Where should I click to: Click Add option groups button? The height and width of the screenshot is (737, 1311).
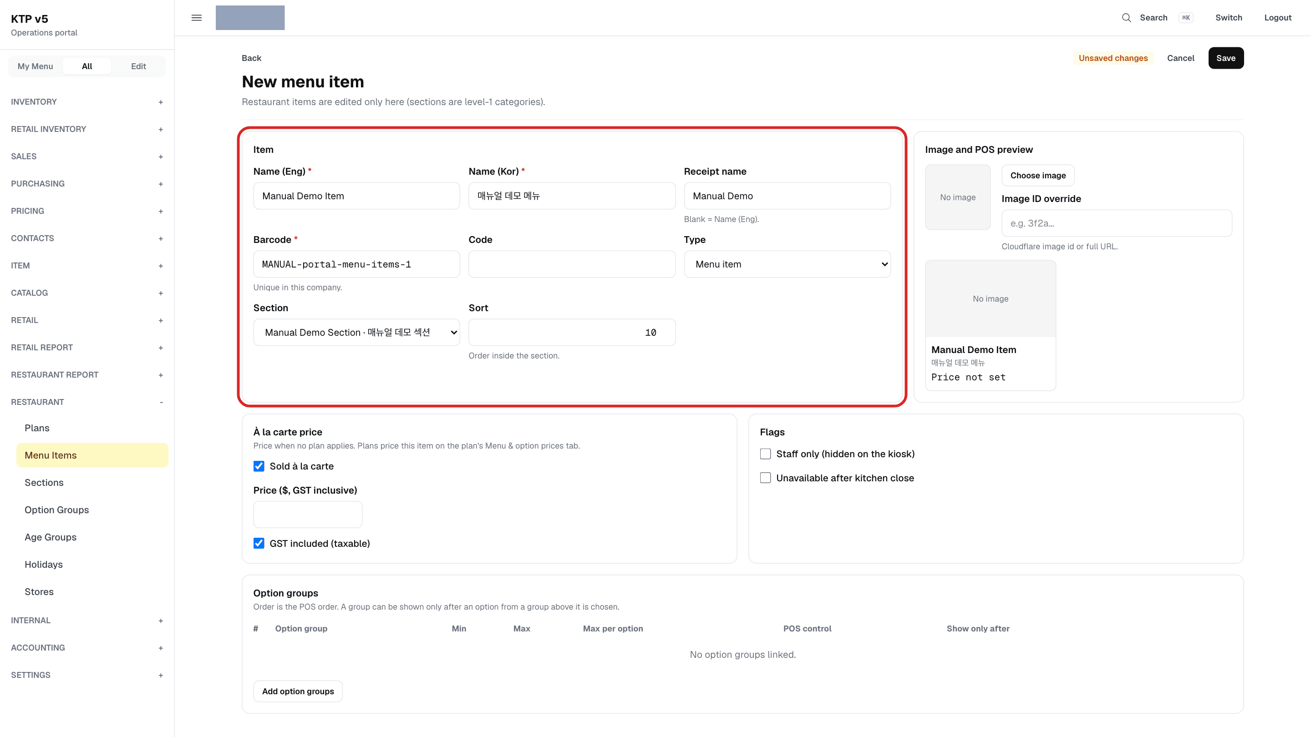coord(298,691)
